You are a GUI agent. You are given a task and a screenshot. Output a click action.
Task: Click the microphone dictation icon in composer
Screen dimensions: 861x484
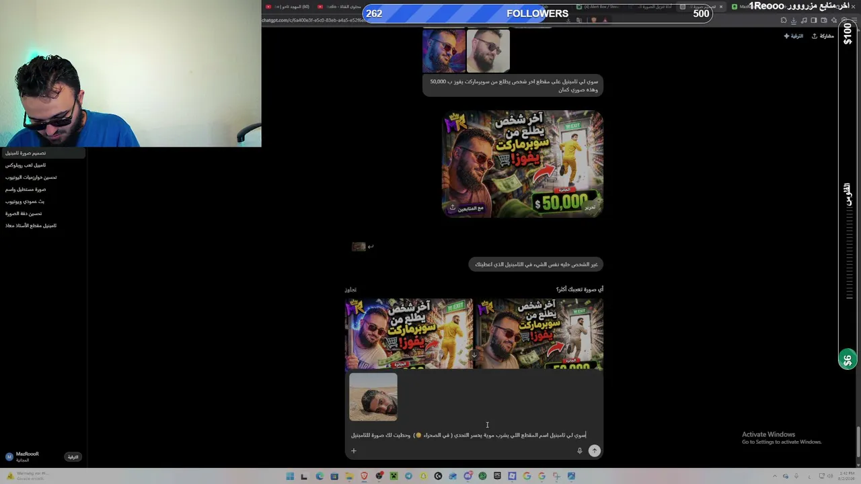(x=579, y=451)
